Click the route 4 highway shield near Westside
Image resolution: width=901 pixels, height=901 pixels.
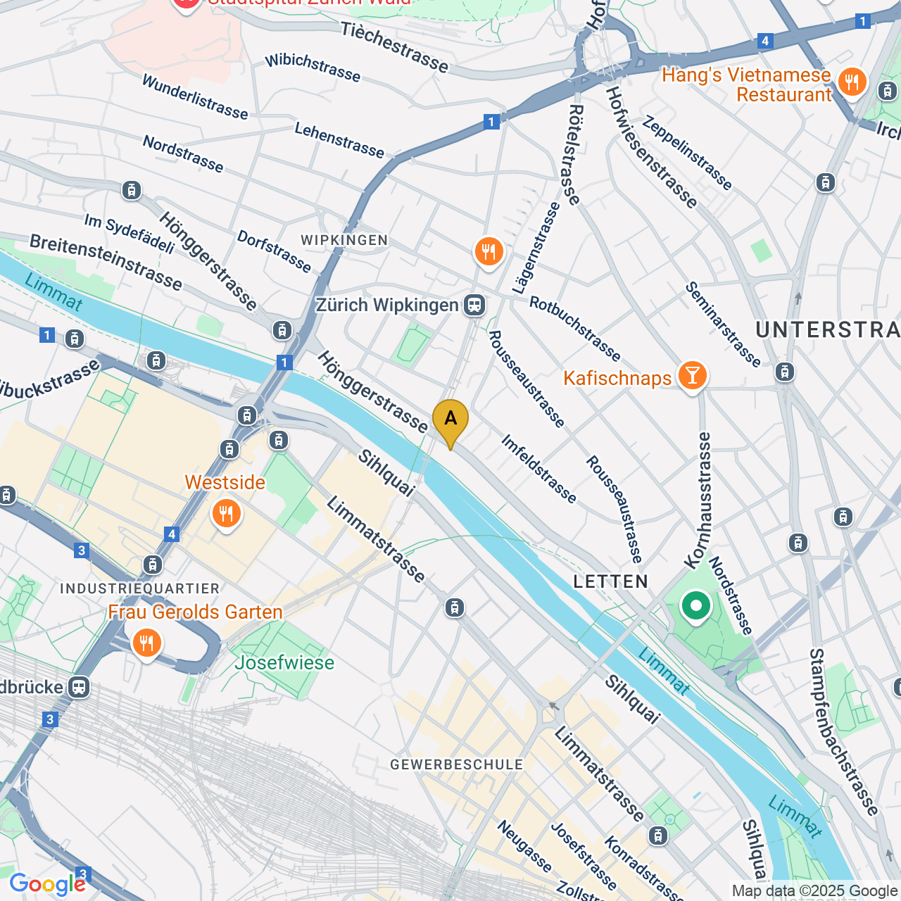pos(172,534)
